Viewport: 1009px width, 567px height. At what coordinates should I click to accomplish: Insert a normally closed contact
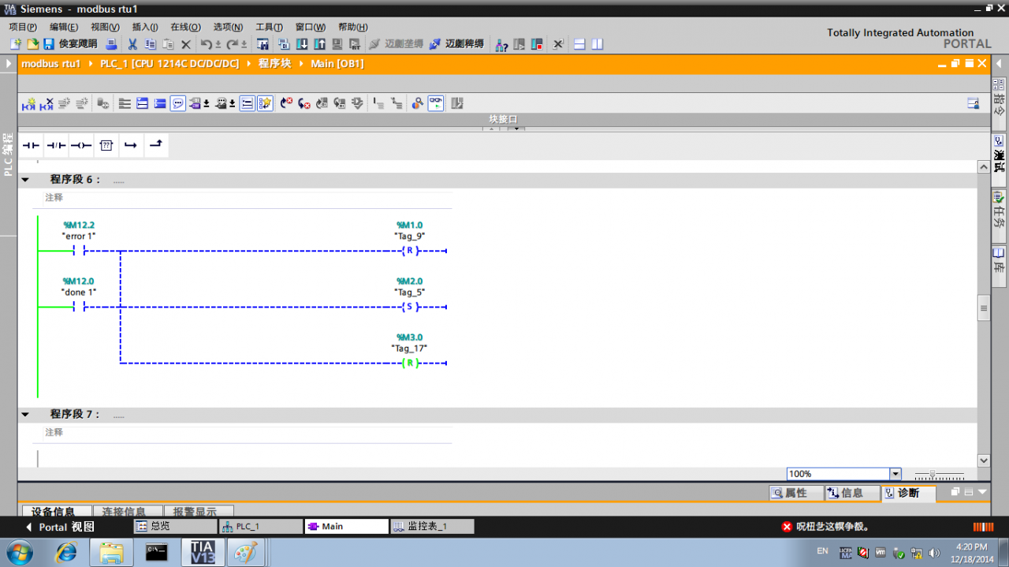[x=56, y=145]
